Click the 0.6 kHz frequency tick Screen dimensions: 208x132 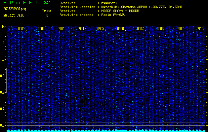pos(3,125)
